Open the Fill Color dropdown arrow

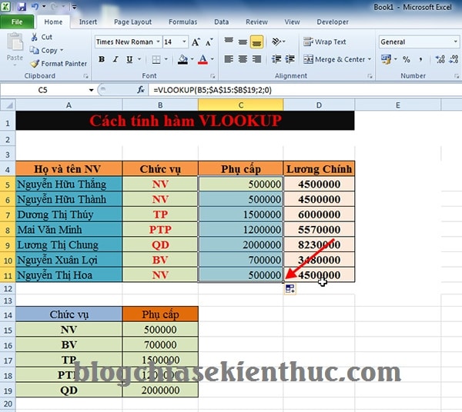(192, 60)
